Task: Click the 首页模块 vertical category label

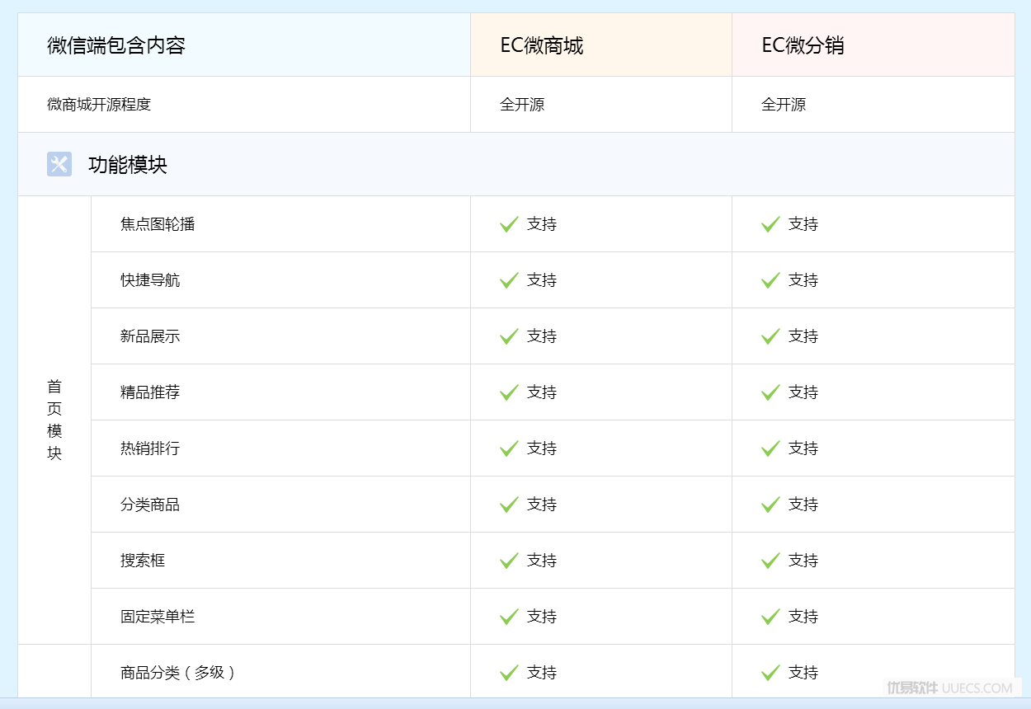Action: (54, 420)
